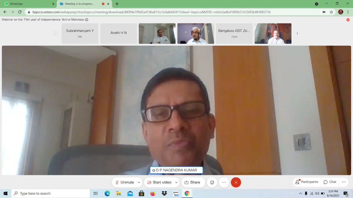
Task: Unmute the microphone in Webex
Action: point(124,182)
